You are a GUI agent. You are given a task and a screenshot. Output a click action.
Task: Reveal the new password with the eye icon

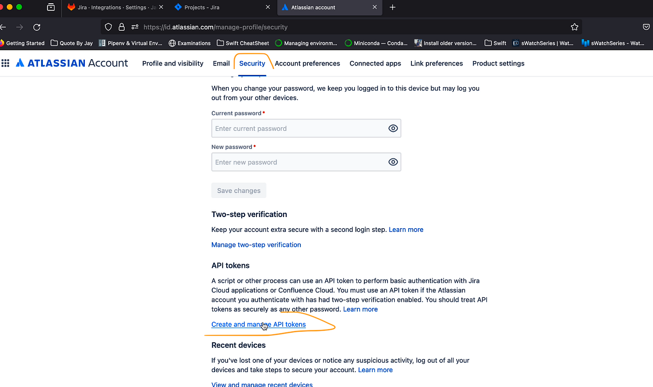point(393,162)
